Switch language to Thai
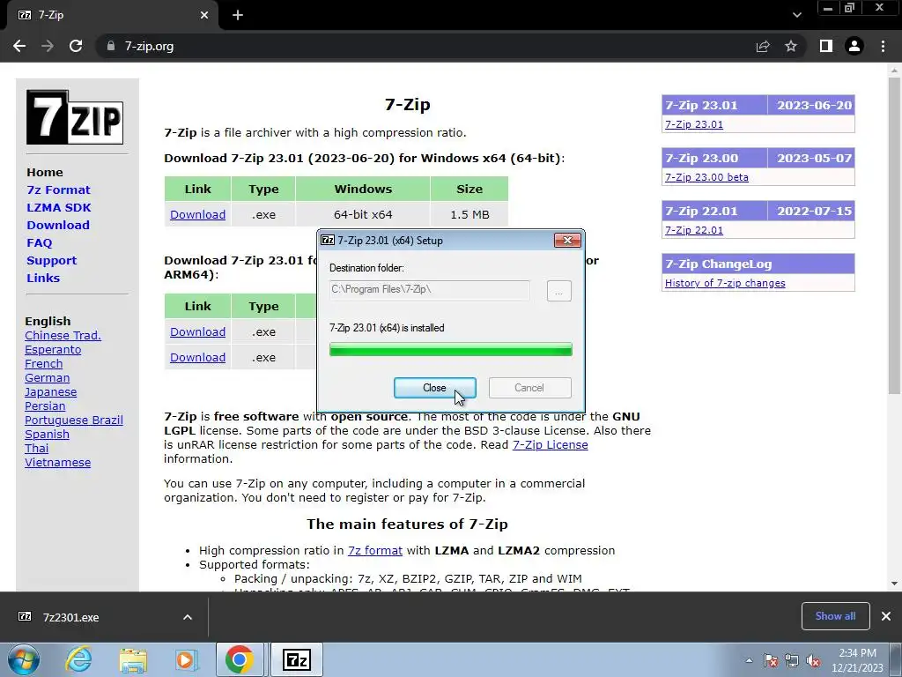902x677 pixels. [37, 449]
